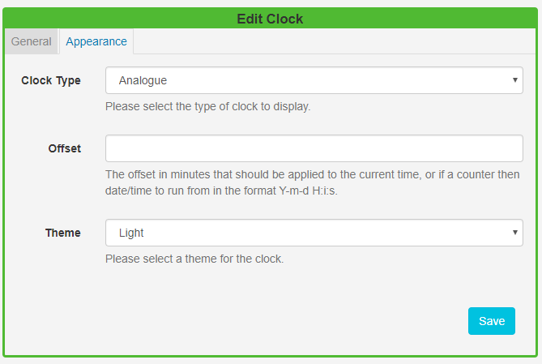Click the Edit Clock title bar

tap(270, 19)
